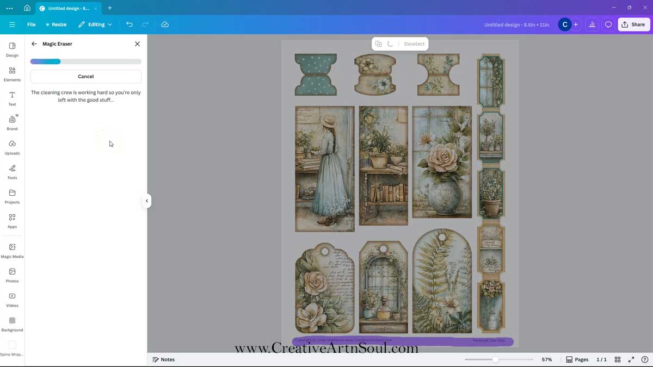Open the Photos sidebar panel

12,275
